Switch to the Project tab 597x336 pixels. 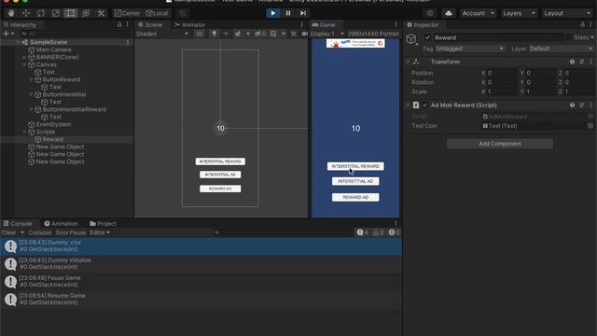103,224
